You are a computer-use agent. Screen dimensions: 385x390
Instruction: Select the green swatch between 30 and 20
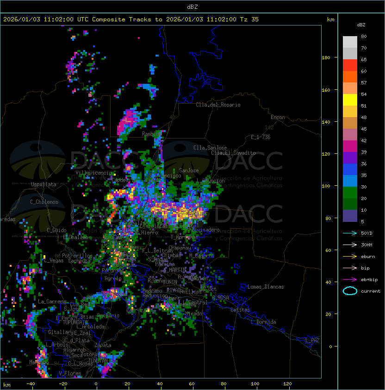click(350, 192)
